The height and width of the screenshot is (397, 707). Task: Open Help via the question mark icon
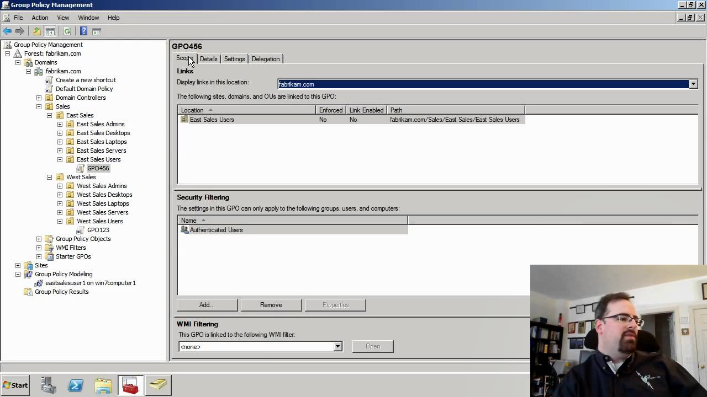(84, 31)
